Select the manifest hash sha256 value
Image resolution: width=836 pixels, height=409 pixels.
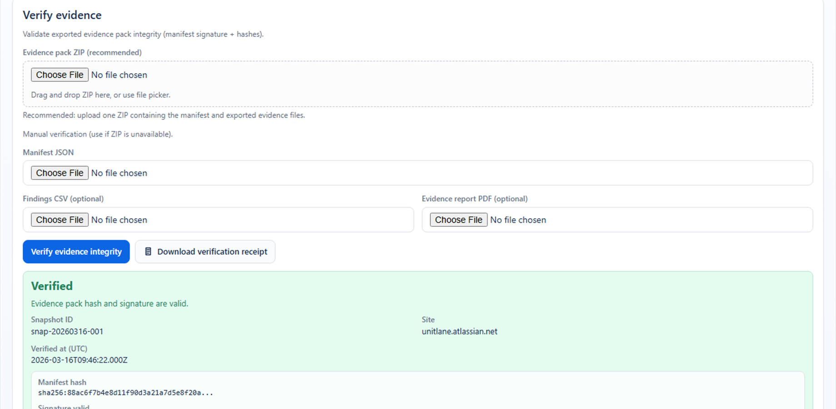125,393
